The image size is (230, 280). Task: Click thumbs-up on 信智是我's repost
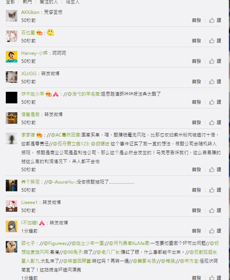pyautogui.click(x=212, y=123)
